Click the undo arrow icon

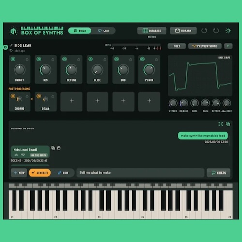[x=204, y=30]
